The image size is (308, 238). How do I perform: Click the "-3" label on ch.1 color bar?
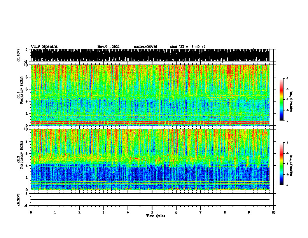[x=287, y=78]
